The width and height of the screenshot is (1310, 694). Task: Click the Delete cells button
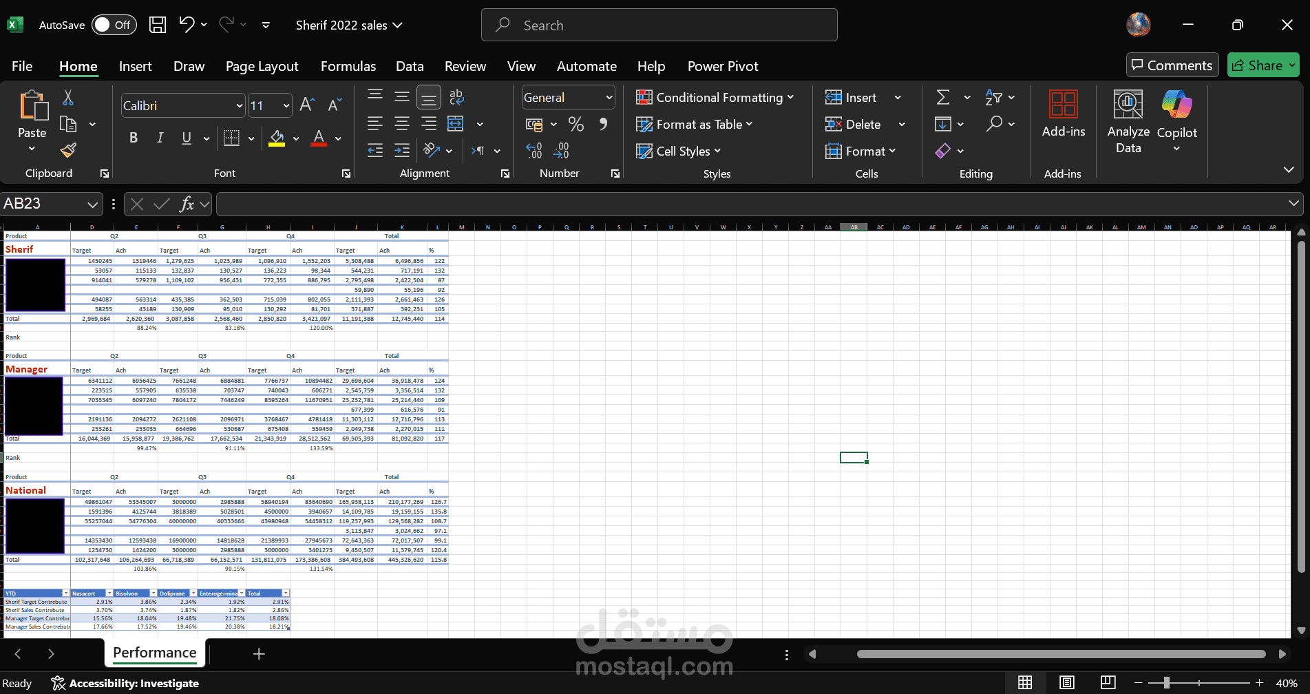(x=853, y=124)
